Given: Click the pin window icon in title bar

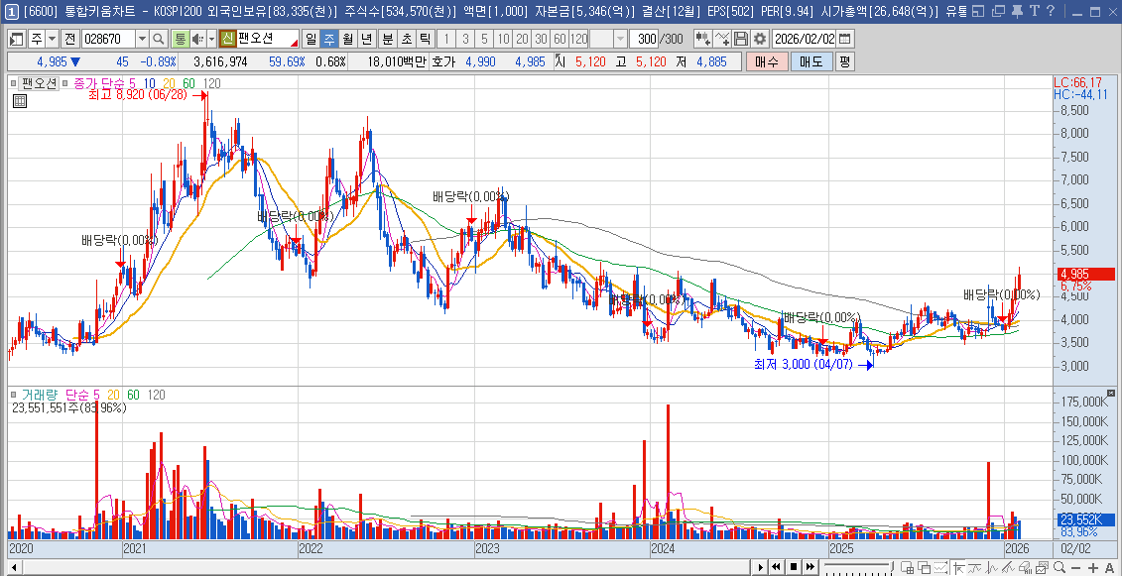Looking at the screenshot, I should click(1016, 11).
